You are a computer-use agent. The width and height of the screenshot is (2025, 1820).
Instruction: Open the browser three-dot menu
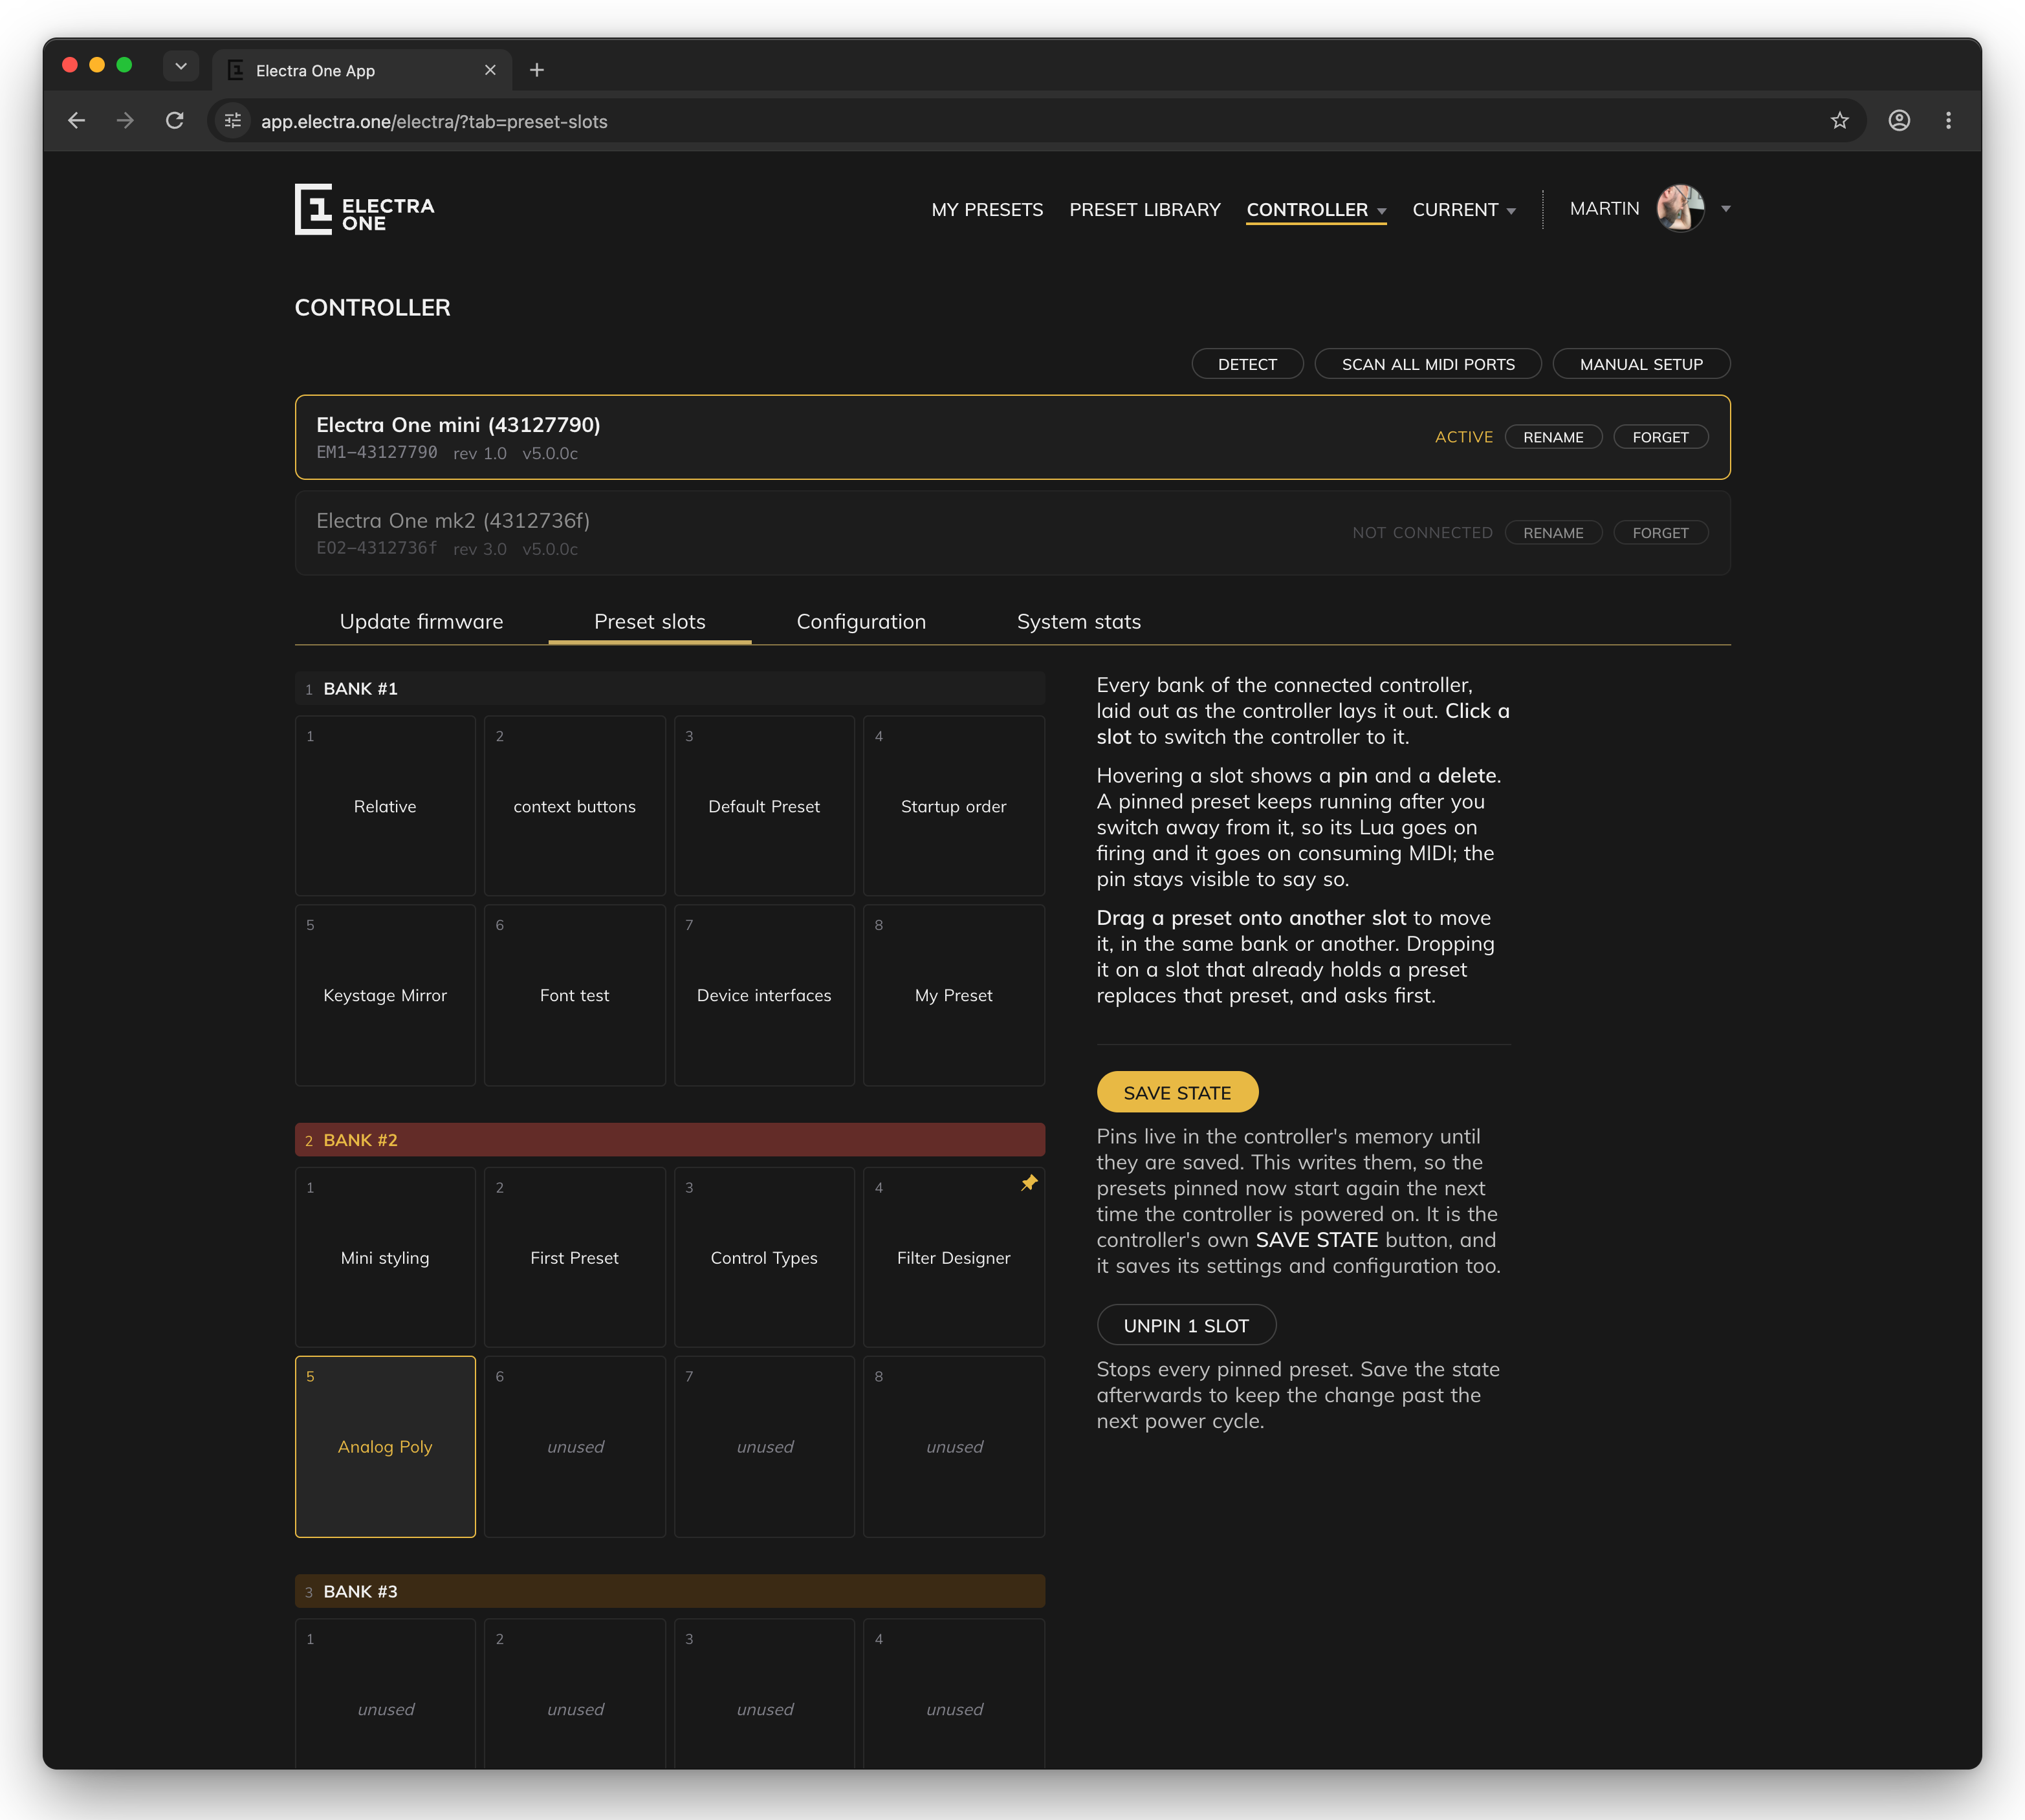[1948, 121]
